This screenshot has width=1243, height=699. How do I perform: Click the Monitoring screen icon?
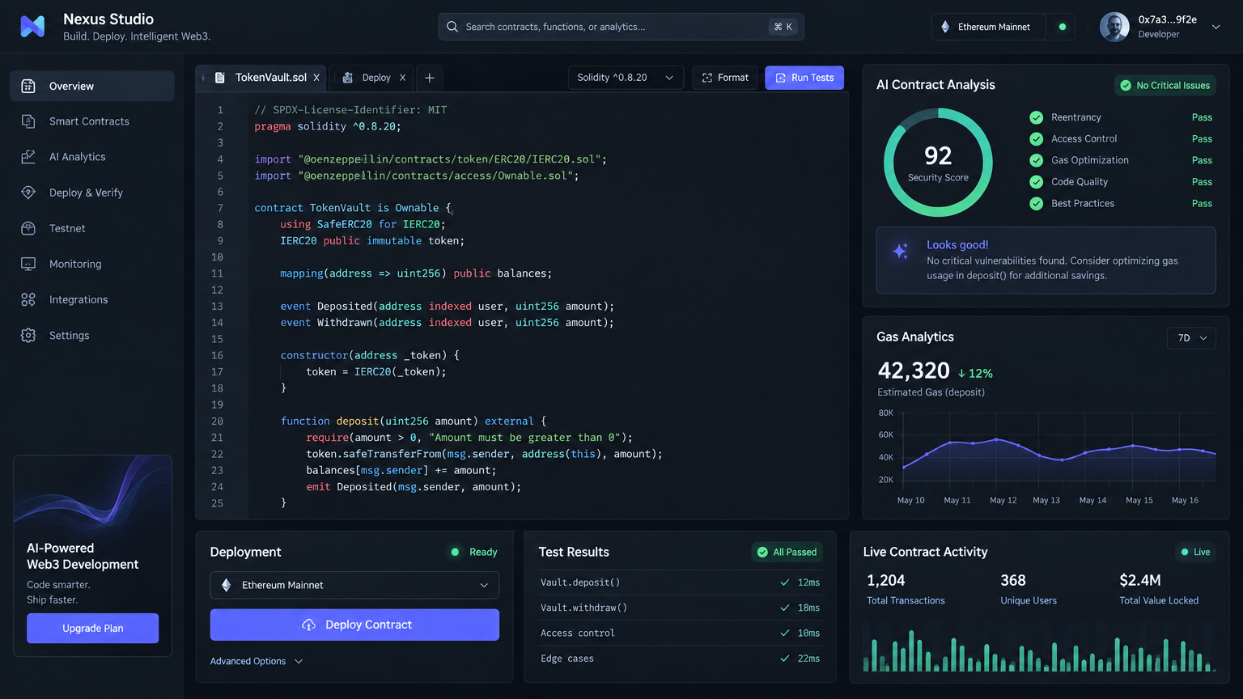(x=28, y=264)
